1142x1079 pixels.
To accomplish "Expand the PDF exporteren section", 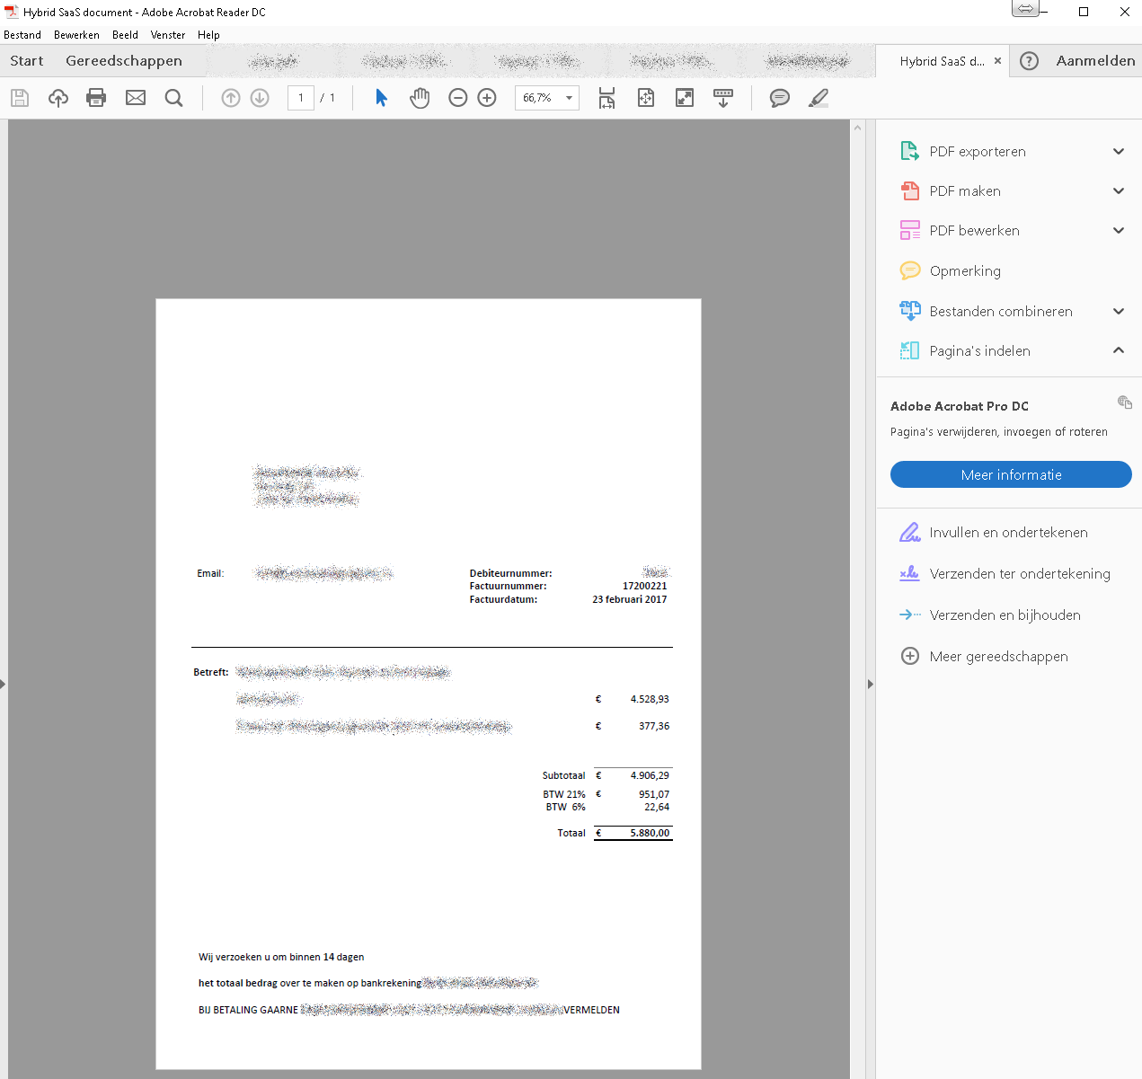I will 1119,152.
